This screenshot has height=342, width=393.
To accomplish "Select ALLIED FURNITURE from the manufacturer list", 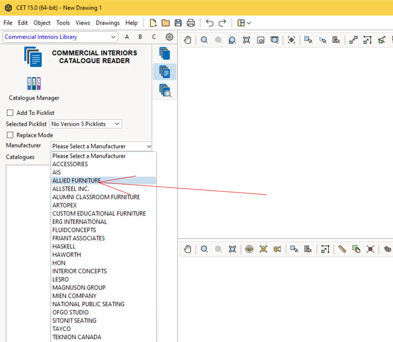I will click(x=104, y=180).
